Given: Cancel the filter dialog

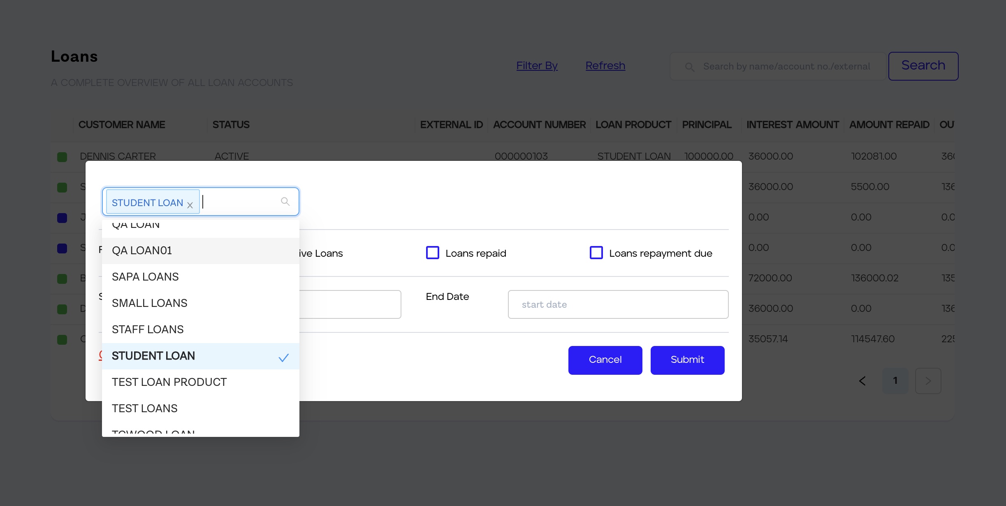Looking at the screenshot, I should pyautogui.click(x=605, y=360).
